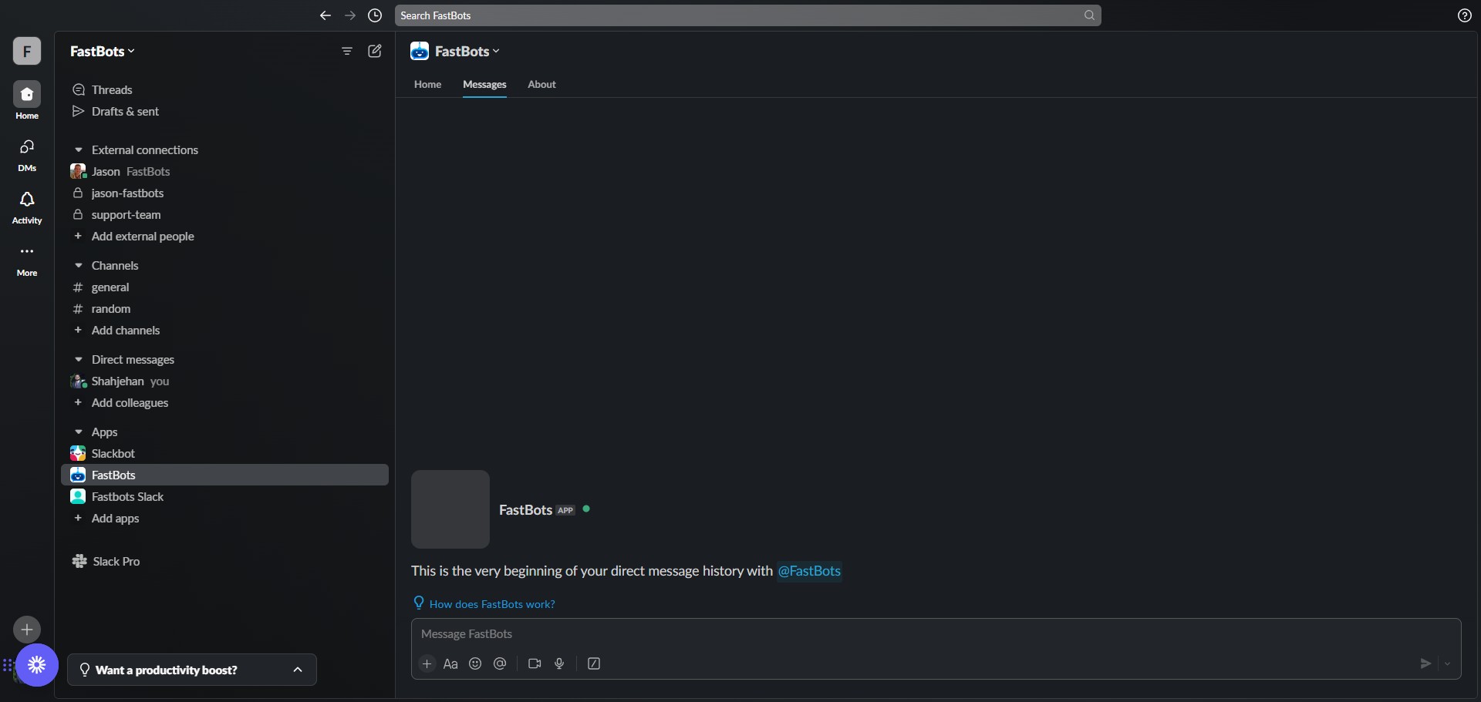
Task: Click the FastBots app header icon
Action: coord(420,51)
